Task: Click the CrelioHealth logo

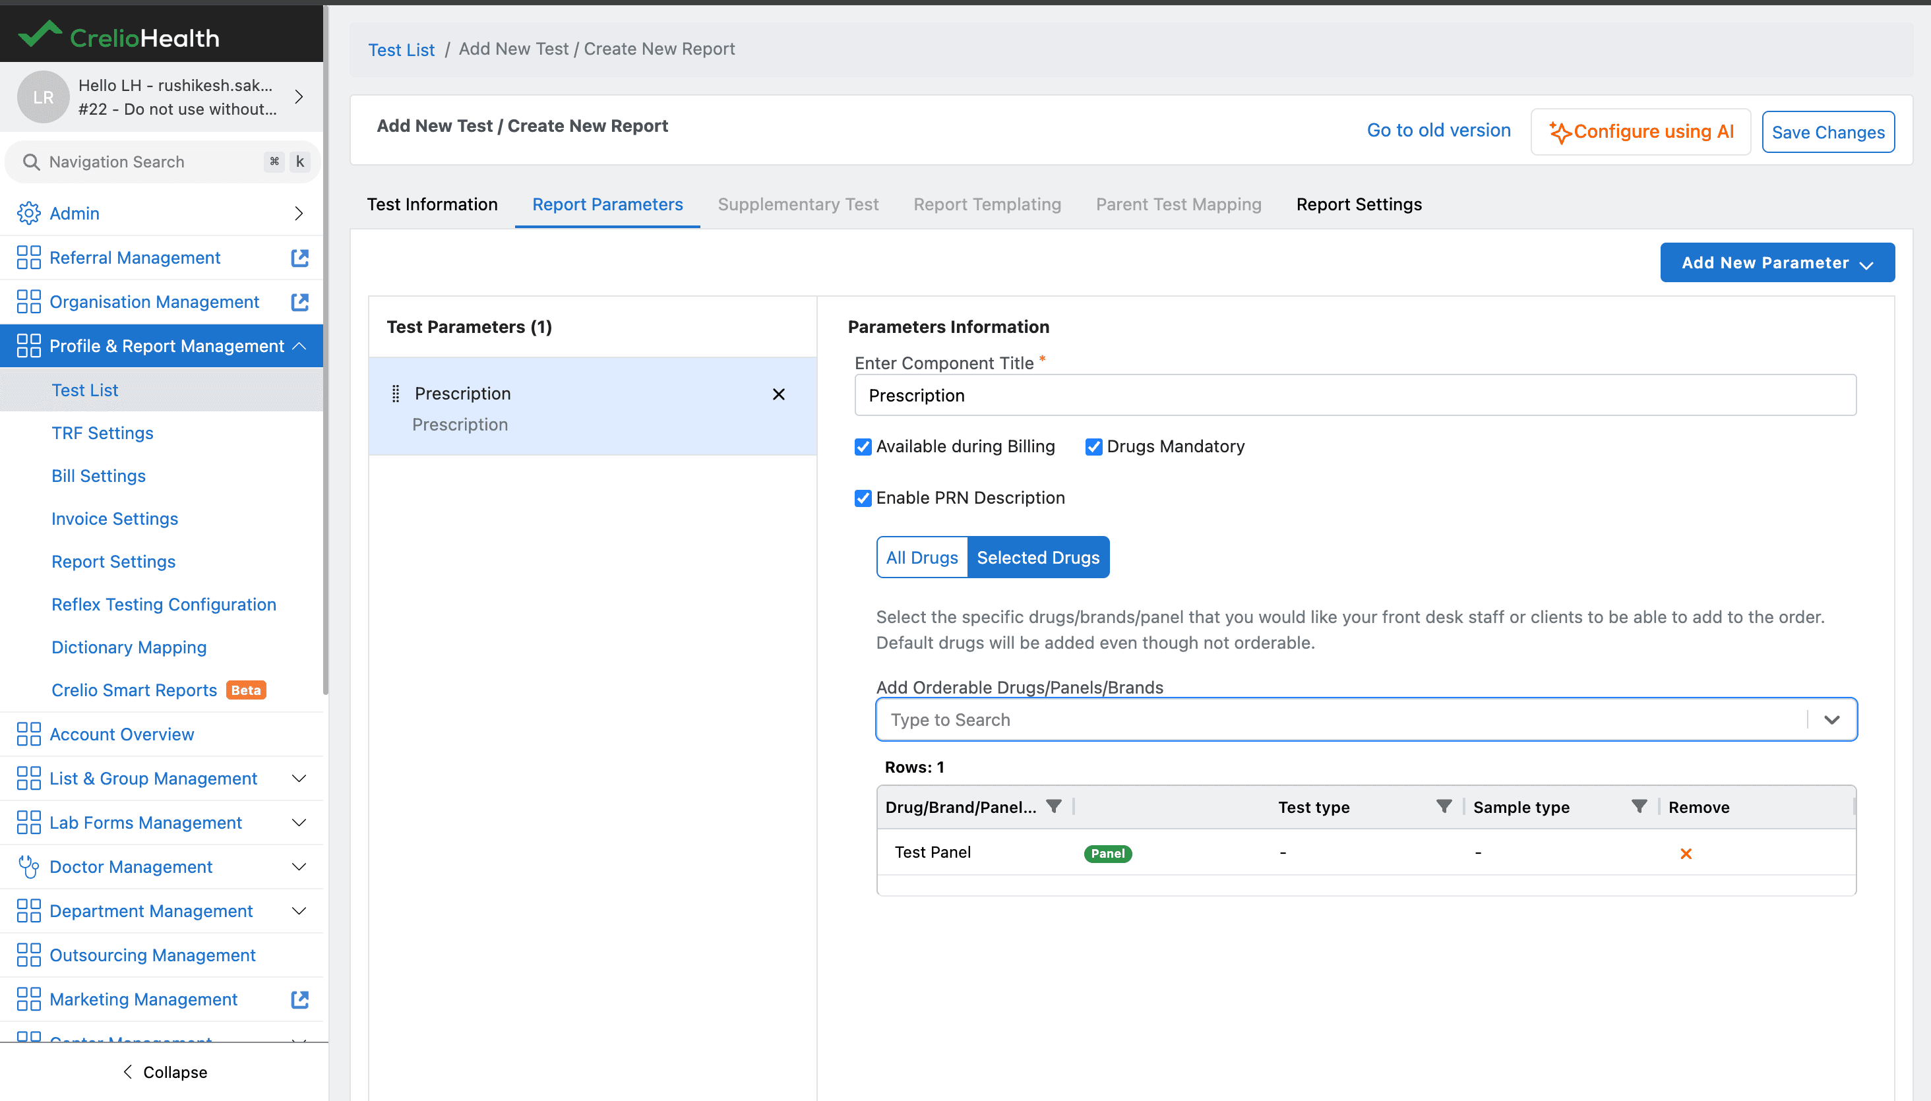Action: tap(119, 36)
